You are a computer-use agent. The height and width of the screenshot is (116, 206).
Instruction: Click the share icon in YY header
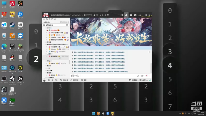point(105,15)
